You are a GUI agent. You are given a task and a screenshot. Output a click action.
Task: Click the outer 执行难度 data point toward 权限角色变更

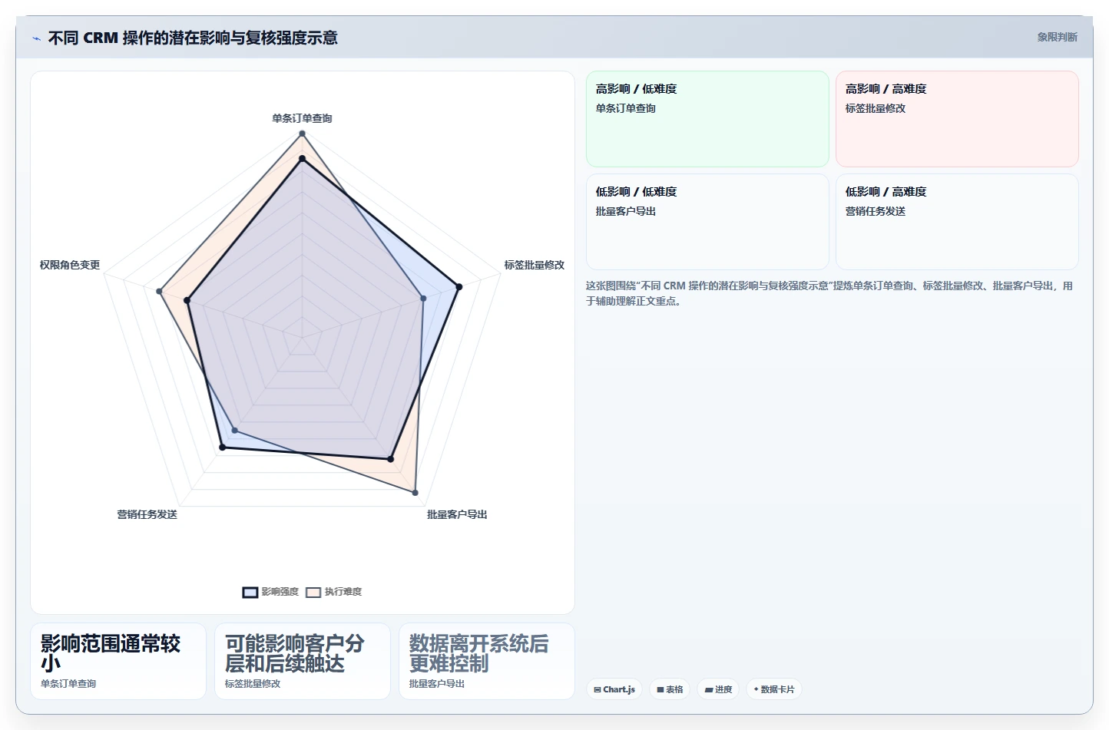pos(159,292)
